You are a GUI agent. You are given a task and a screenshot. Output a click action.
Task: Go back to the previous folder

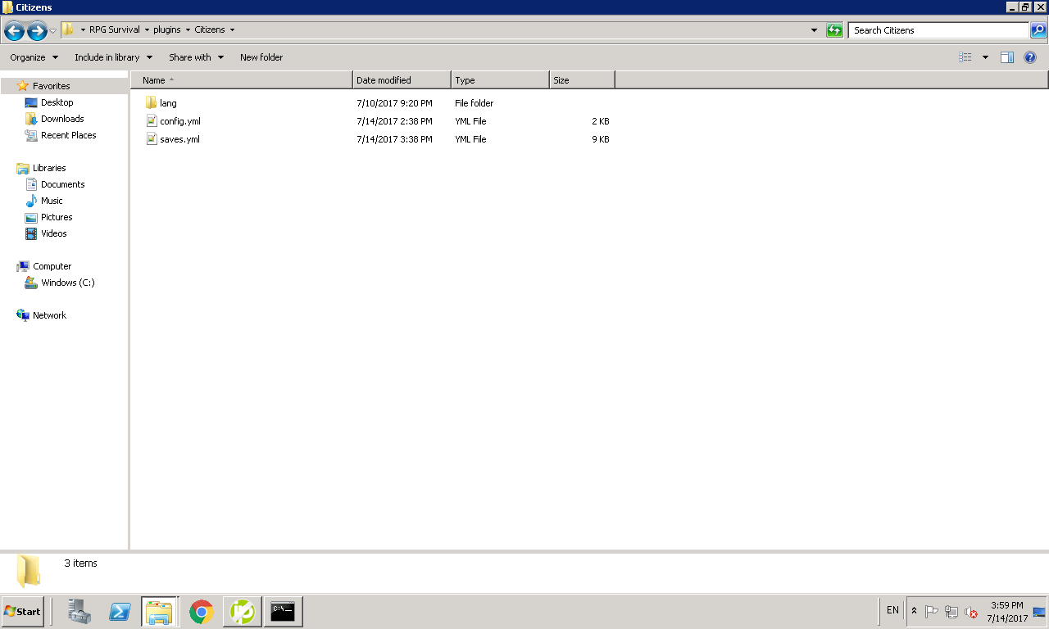[x=14, y=31]
